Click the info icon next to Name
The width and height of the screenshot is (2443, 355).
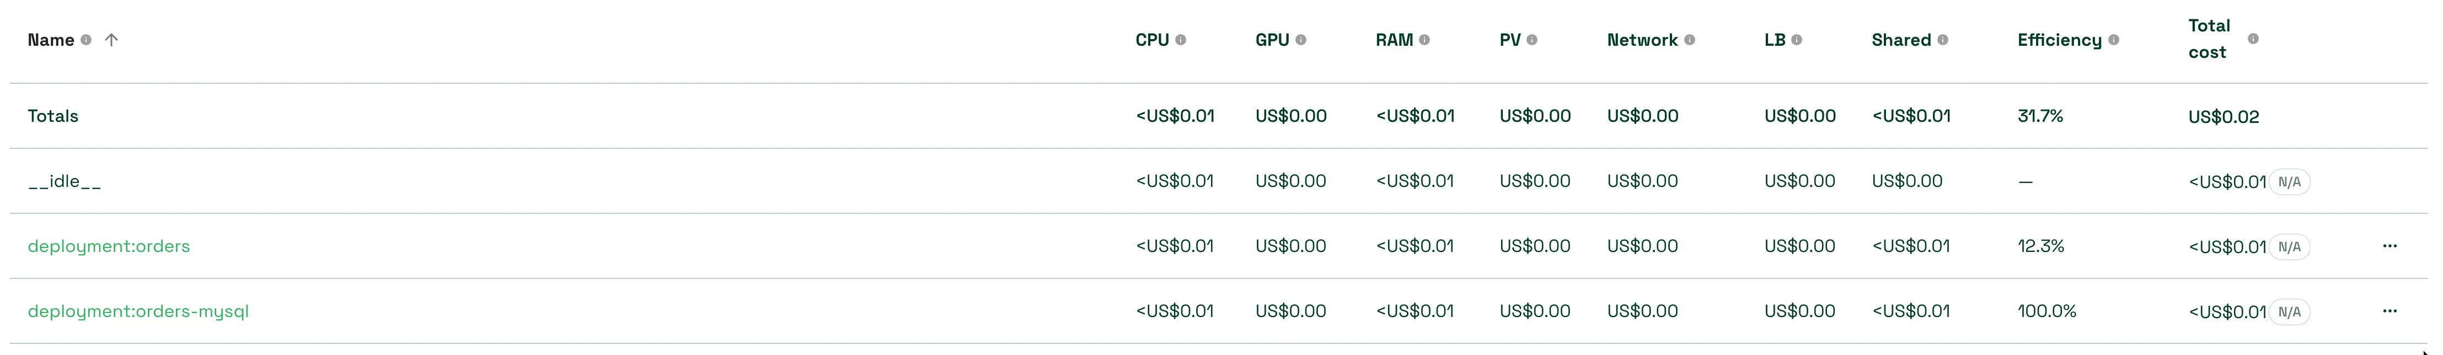pos(86,40)
